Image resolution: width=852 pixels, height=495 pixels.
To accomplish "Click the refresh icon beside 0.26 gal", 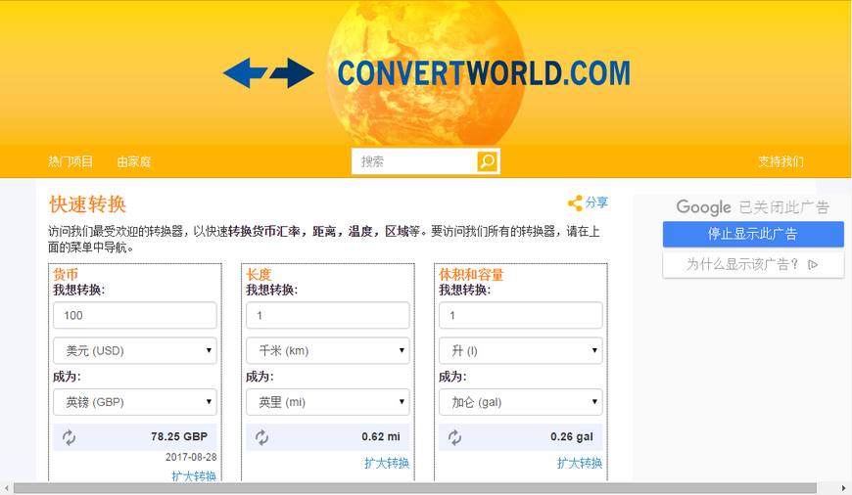I will click(454, 437).
